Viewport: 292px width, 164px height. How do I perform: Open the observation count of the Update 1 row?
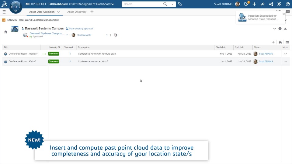[x=70, y=54]
